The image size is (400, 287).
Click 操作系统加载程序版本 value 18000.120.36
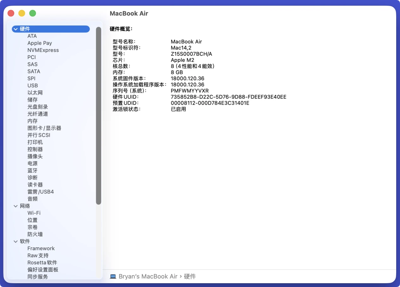pos(187,85)
